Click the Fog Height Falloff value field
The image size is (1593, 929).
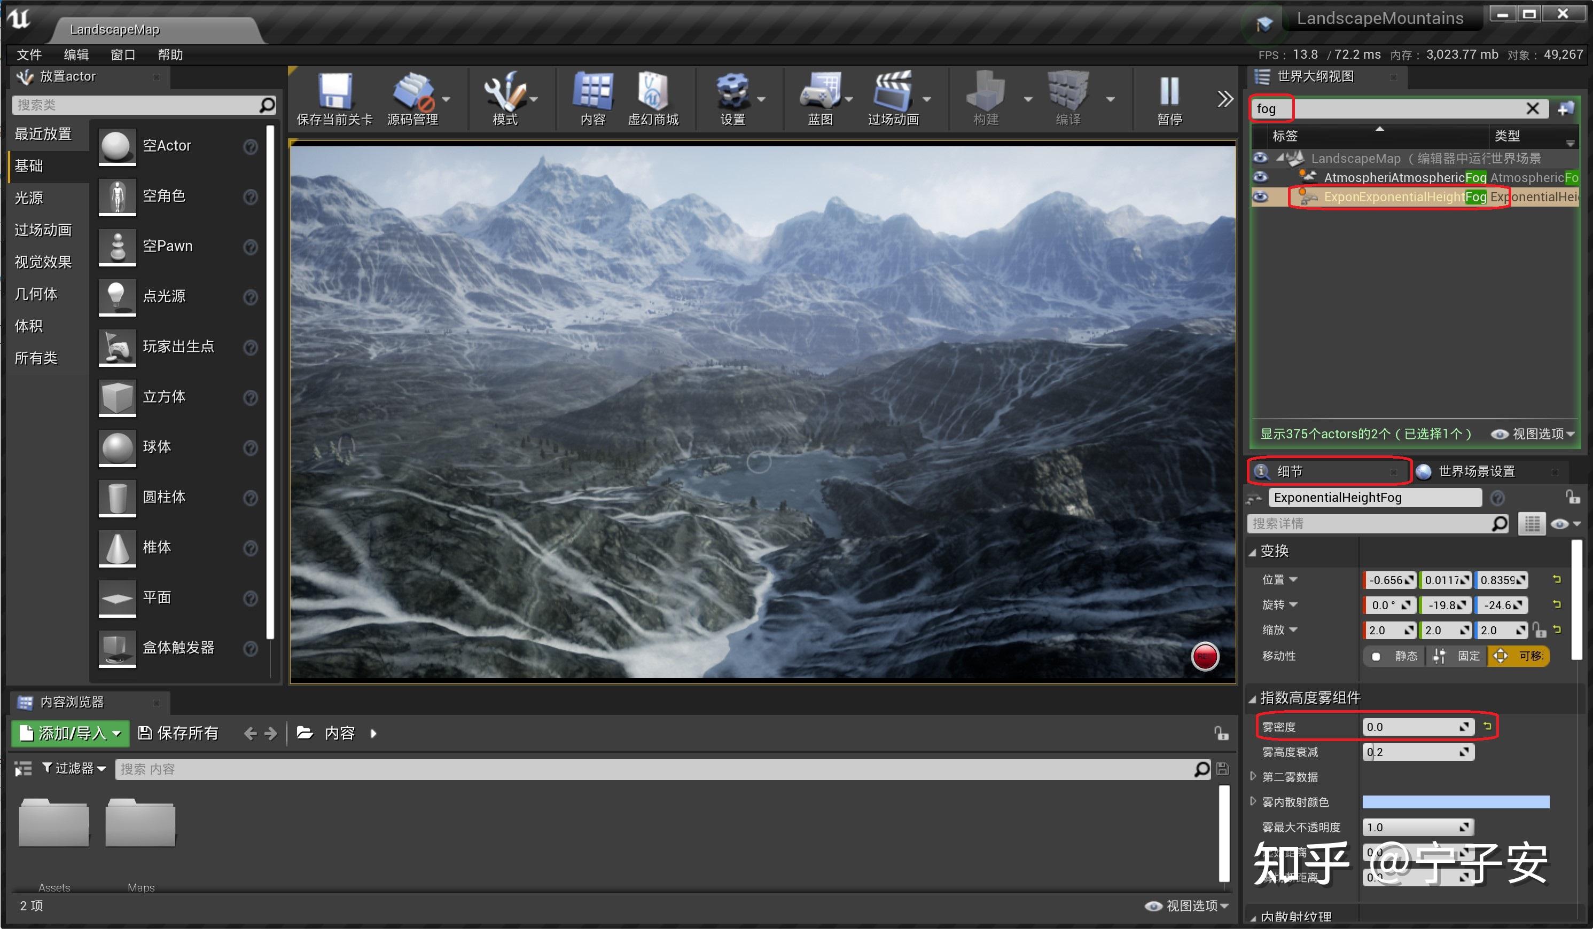pyautogui.click(x=1418, y=752)
